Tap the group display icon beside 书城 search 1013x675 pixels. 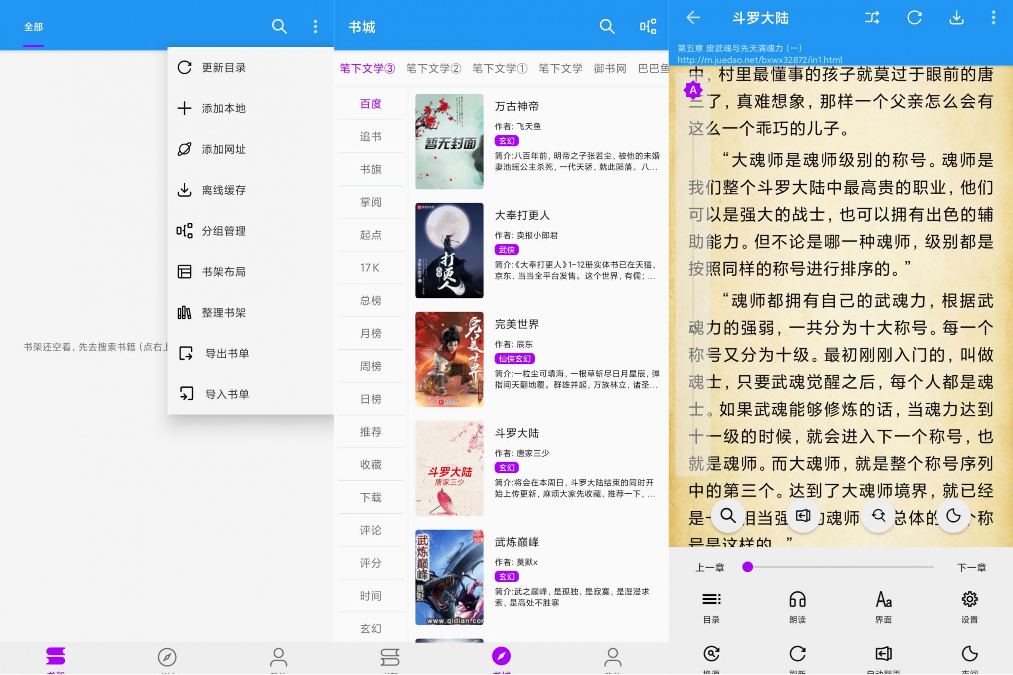pyautogui.click(x=649, y=26)
